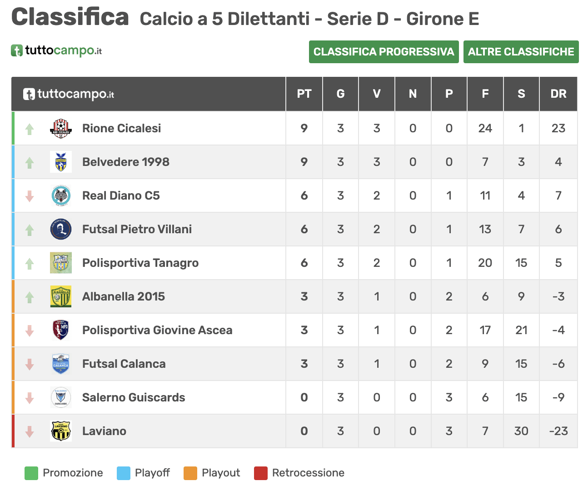588x491 pixels.
Task: Click the Polisportiva Tanagro team logo
Action: (61, 263)
